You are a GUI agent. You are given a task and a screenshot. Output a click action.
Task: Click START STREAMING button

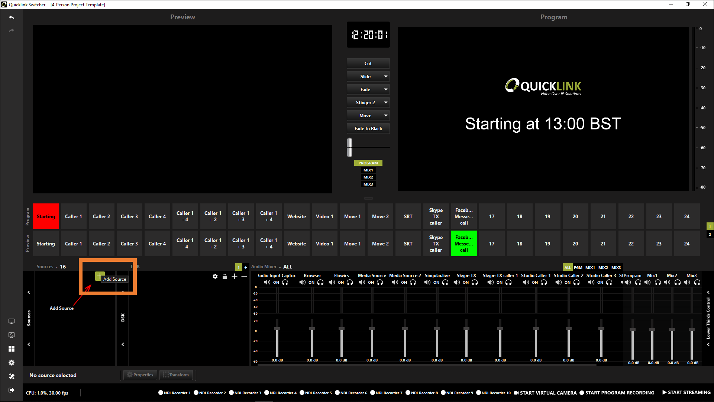pos(686,393)
